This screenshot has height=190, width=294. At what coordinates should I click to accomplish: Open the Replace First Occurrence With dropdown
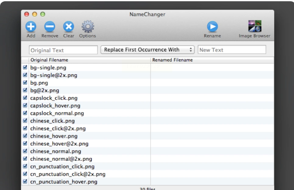[x=147, y=50]
